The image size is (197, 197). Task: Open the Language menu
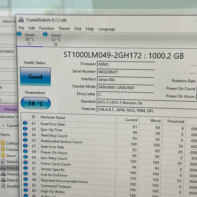(x=107, y=29)
